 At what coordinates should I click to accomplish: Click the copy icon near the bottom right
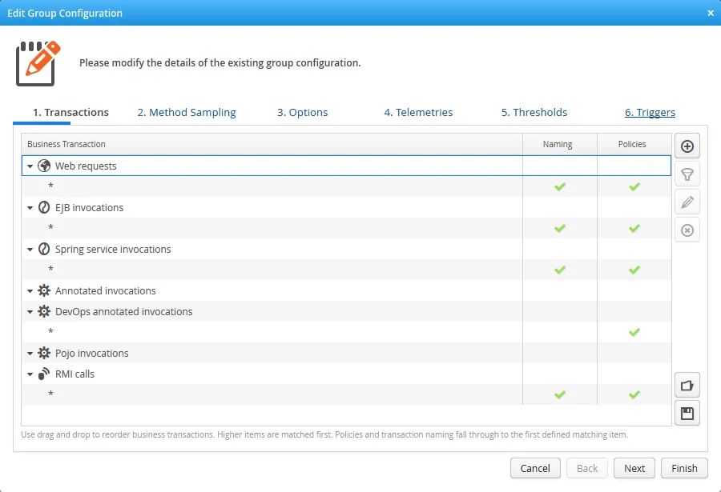coord(687,385)
